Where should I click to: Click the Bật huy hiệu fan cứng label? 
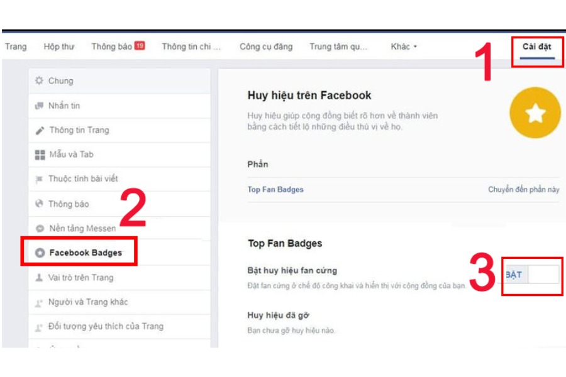click(x=292, y=271)
